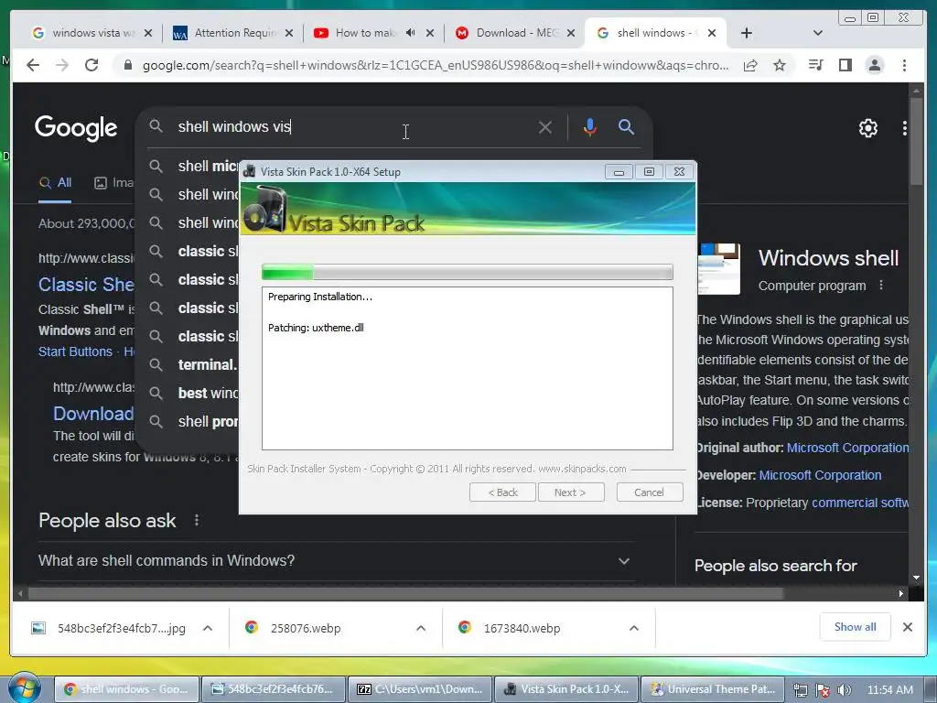937x703 pixels.
Task: Click the network tray icon
Action: (800, 690)
